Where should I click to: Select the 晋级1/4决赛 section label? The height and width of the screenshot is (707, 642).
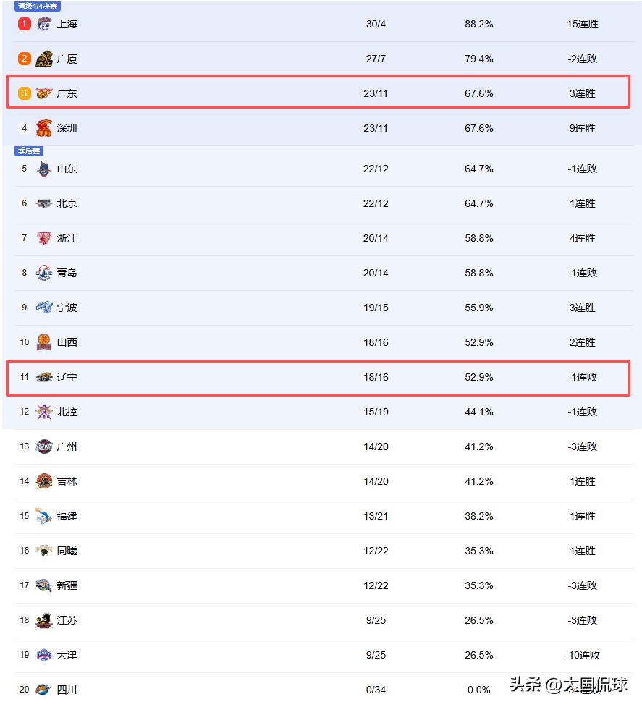point(38,7)
